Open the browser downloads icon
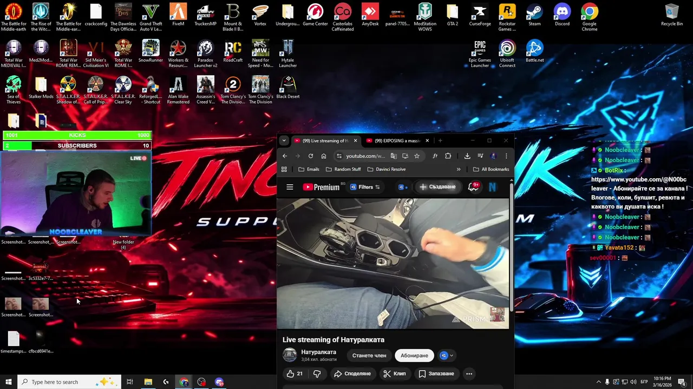The height and width of the screenshot is (389, 693). [x=467, y=156]
